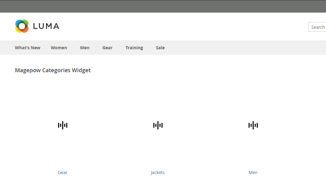Click the Luma circular logo icon

coord(22,26)
